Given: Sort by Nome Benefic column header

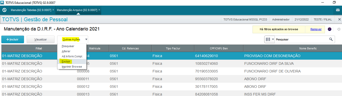Looking at the screenshot, I should (x=292, y=48).
